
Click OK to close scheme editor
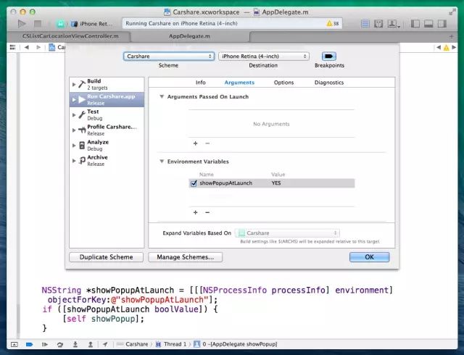point(369,257)
